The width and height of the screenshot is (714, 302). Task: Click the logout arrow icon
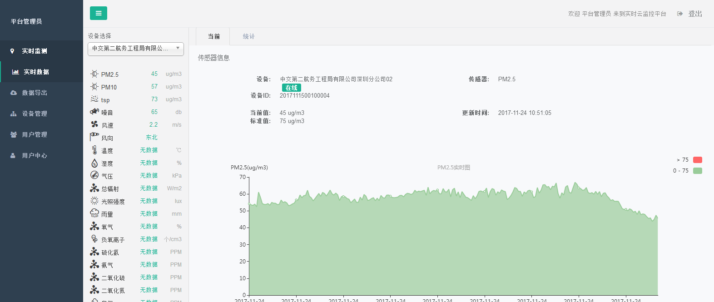(679, 14)
